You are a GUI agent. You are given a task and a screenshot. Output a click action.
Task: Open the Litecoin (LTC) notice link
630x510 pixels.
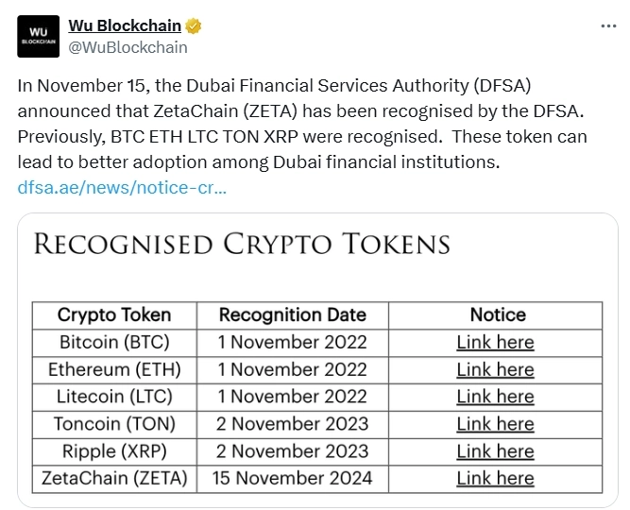495,397
